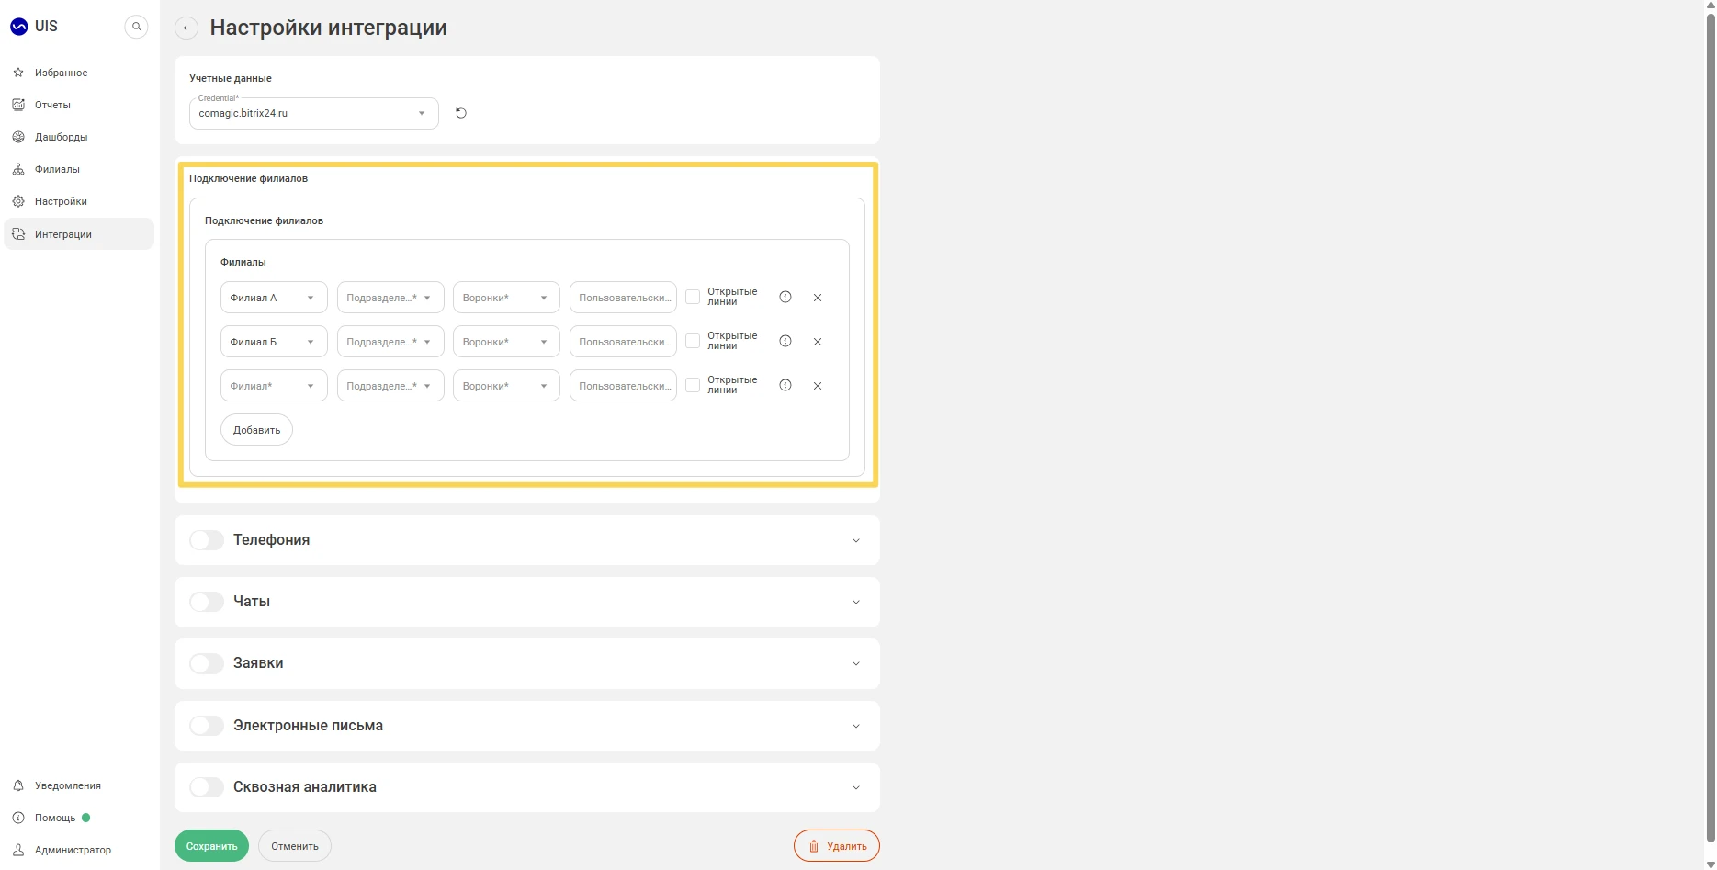Open Подразделение dropdown in Филиал Б row
The height and width of the screenshot is (870, 1717).
390,342
